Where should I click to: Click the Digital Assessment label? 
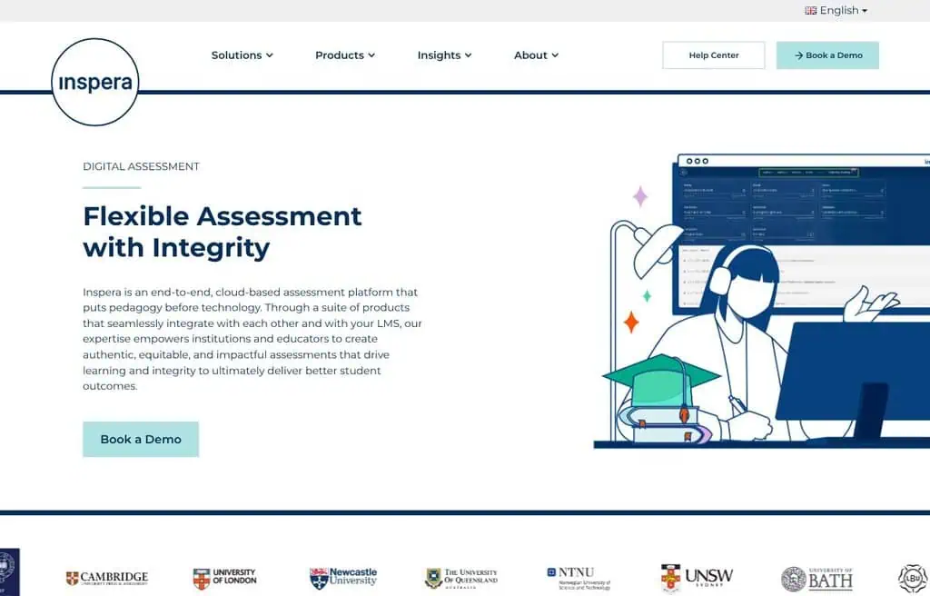click(x=141, y=166)
